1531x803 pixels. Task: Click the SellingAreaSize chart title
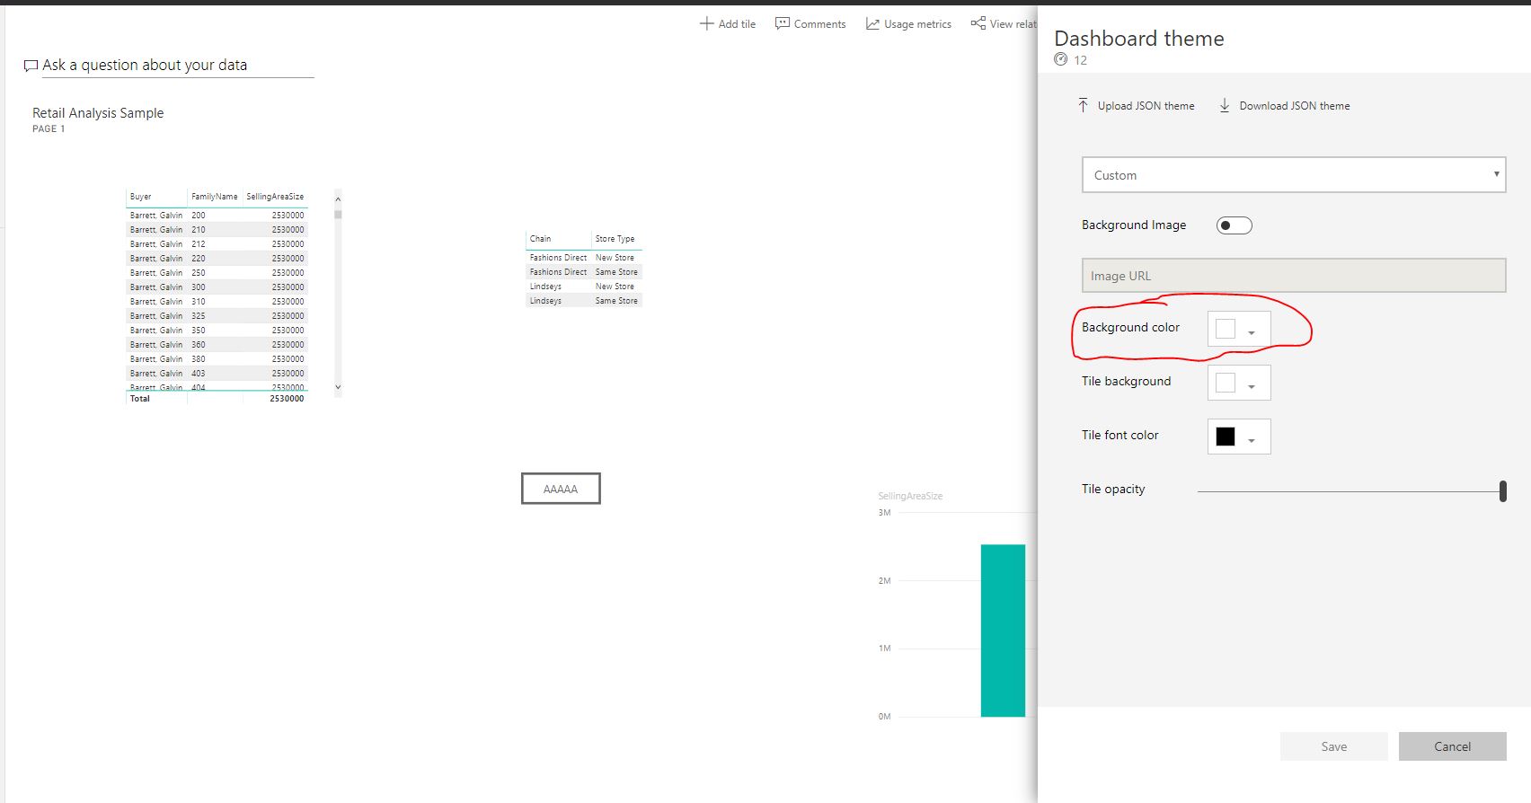tap(910, 496)
